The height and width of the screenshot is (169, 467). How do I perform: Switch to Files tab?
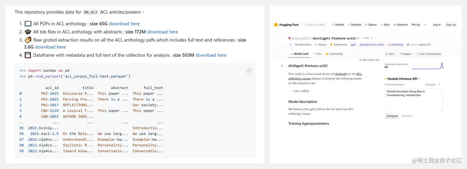tap(317, 54)
